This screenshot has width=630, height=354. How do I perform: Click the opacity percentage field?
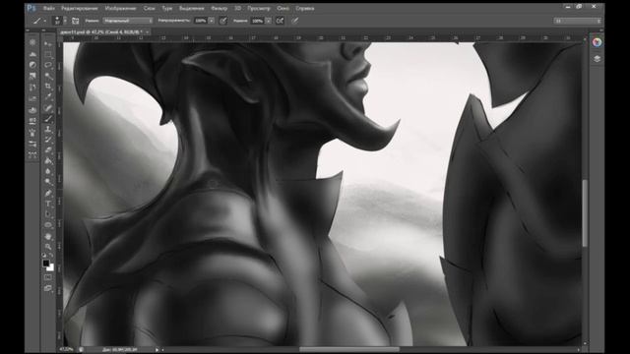tap(200, 21)
